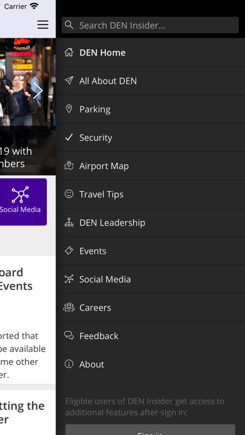This screenshot has height=435, width=245.
Task: Tap the paper plane icon for All About DEN
Action: click(69, 81)
